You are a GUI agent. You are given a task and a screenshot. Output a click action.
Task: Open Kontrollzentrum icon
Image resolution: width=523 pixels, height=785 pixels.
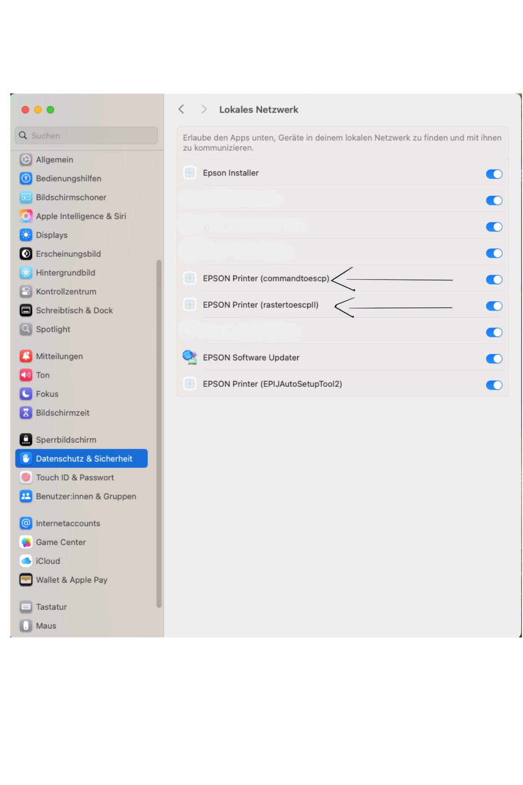26,291
